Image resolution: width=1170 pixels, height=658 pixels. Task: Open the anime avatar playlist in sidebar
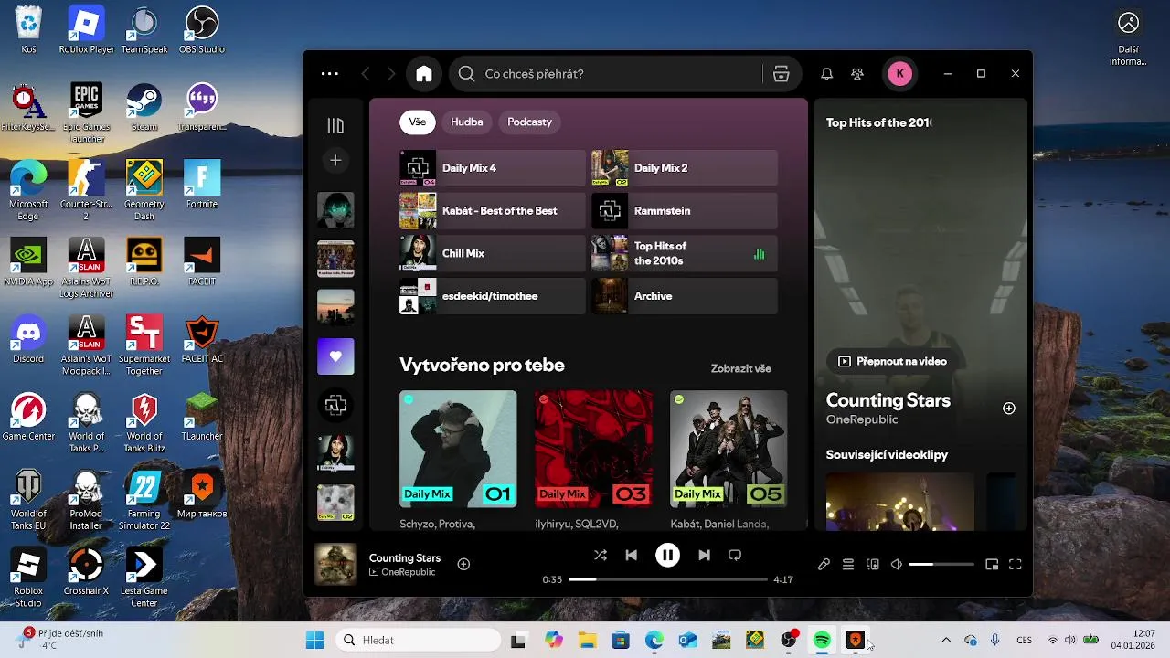click(335, 209)
